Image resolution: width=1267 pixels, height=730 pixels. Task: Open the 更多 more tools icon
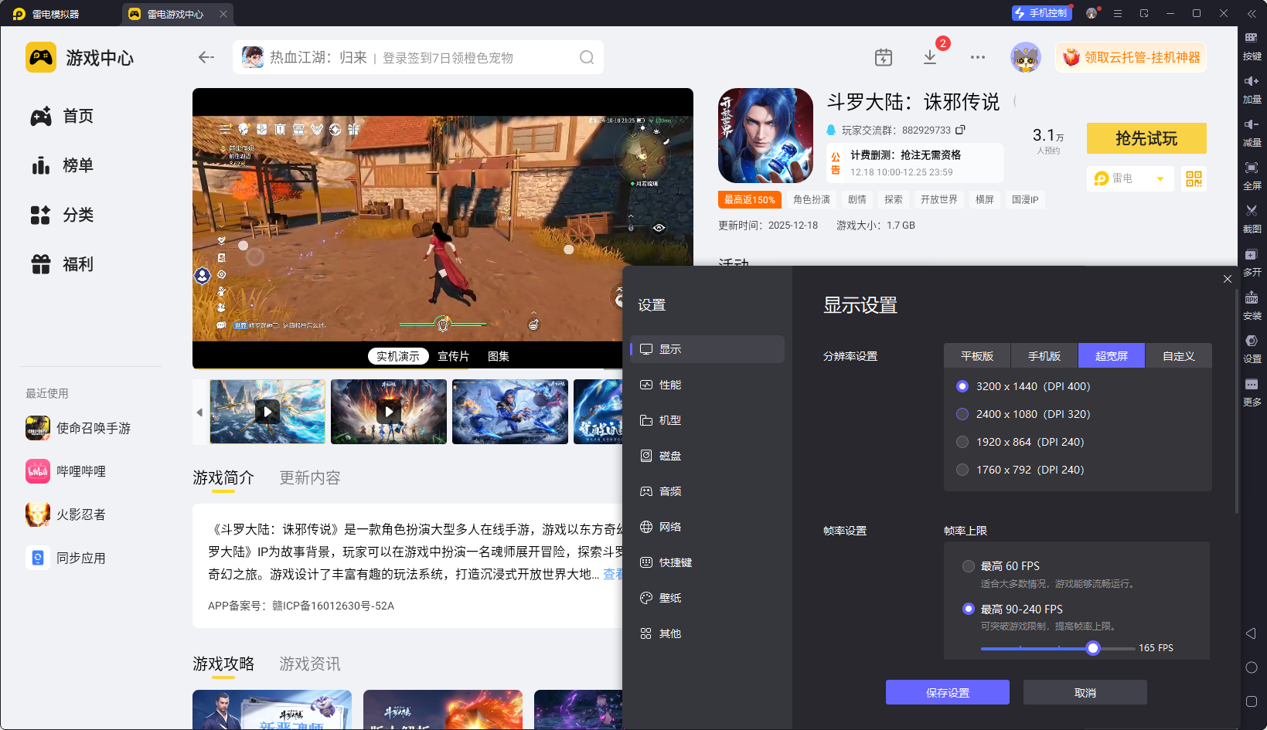pyautogui.click(x=1252, y=392)
